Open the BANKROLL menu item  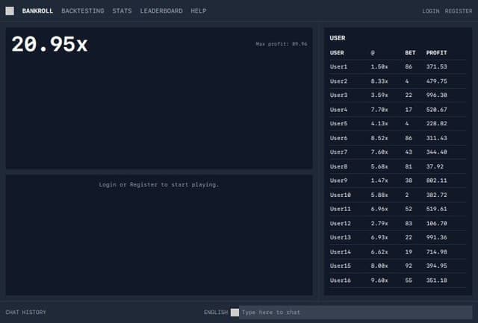(37, 11)
